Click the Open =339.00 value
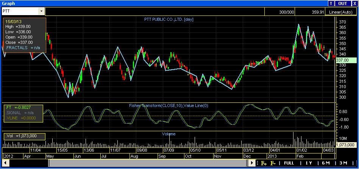This screenshot has width=359, height=169. 19,37
